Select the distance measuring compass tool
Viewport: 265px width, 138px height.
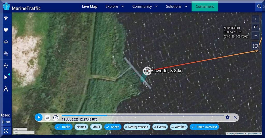click(6, 89)
